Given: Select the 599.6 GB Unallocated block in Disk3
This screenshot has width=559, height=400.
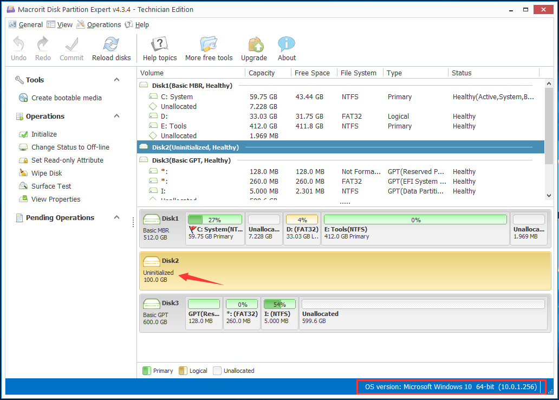Looking at the screenshot, I should click(x=423, y=313).
